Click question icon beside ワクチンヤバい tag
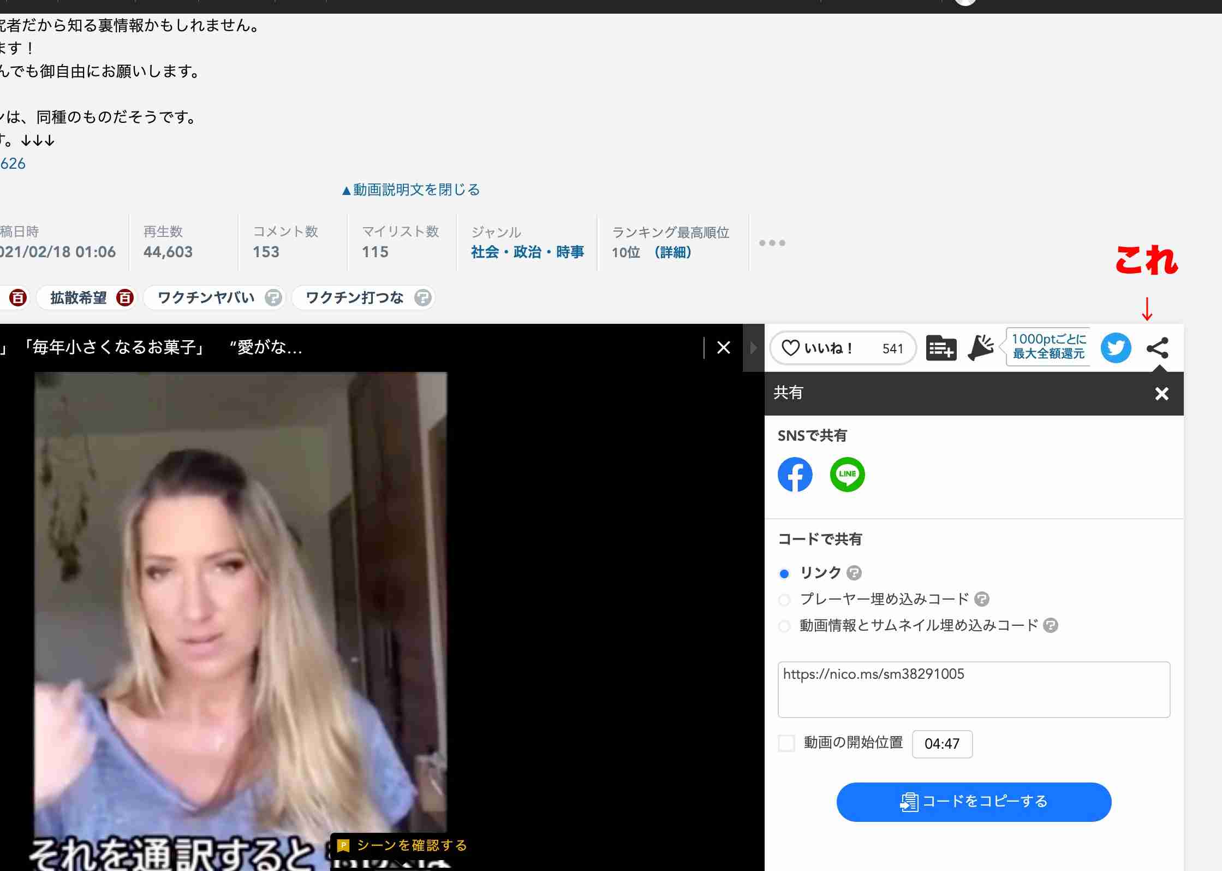Image resolution: width=1222 pixels, height=871 pixels. point(273,298)
